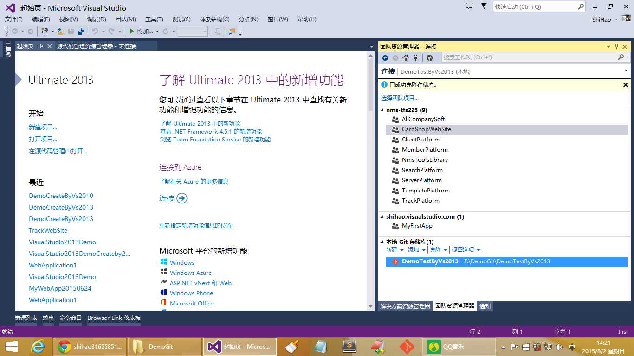Screen dimensions: 634x356
Task: Open Team Explorer home page
Action: point(406,58)
